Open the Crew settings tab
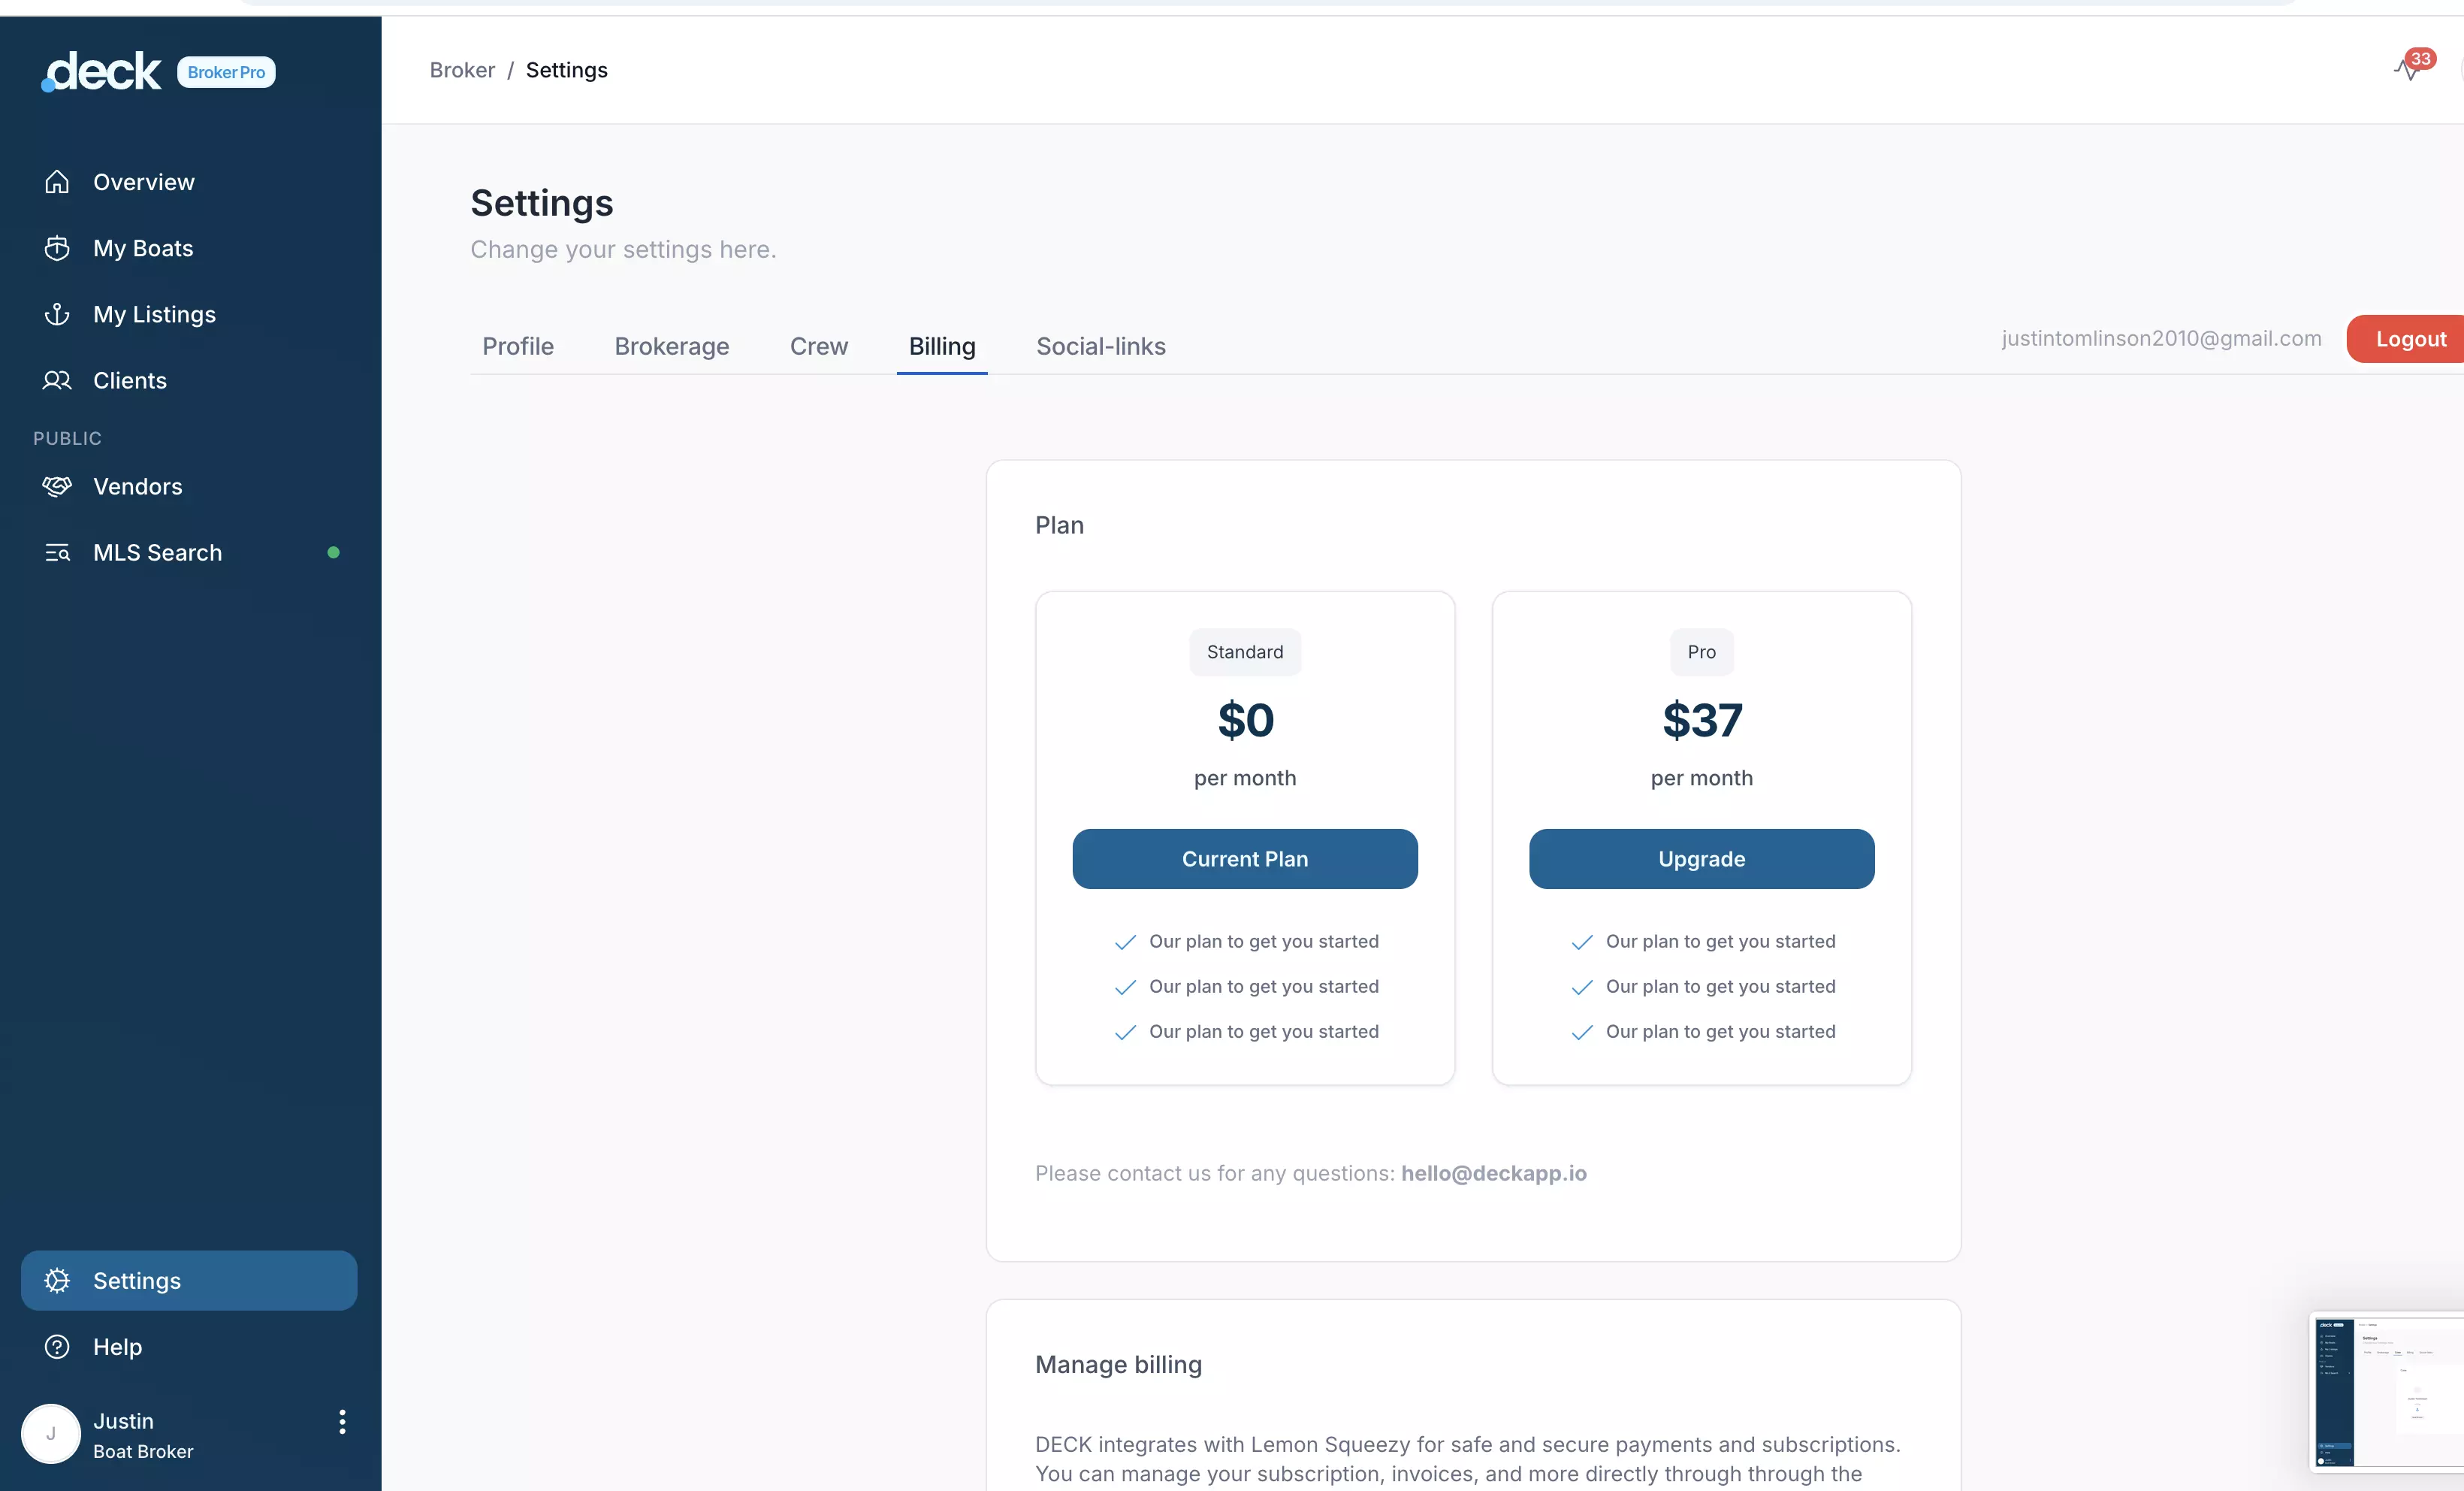The image size is (2464, 1491). 819,346
